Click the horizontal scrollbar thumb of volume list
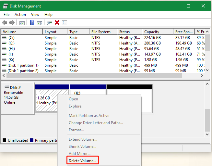This screenshot has height=166, width=212. 94,76
